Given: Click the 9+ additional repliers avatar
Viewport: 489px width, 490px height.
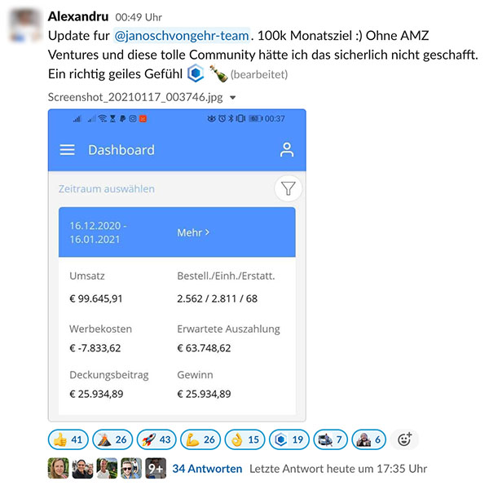Looking at the screenshot, I should point(156,468).
